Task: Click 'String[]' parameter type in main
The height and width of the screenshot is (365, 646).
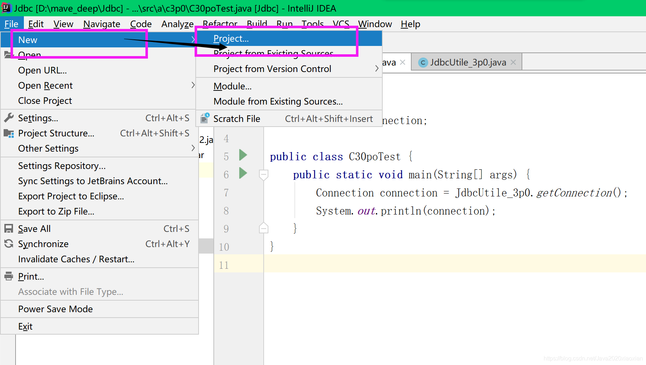Action: 460,175
